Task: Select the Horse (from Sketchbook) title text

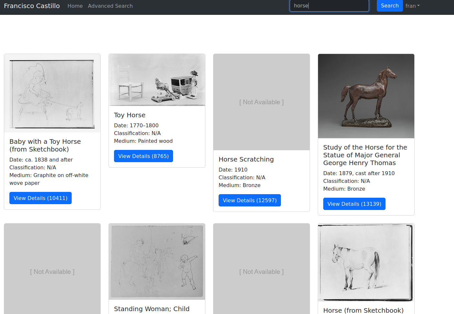Action: coord(363,310)
